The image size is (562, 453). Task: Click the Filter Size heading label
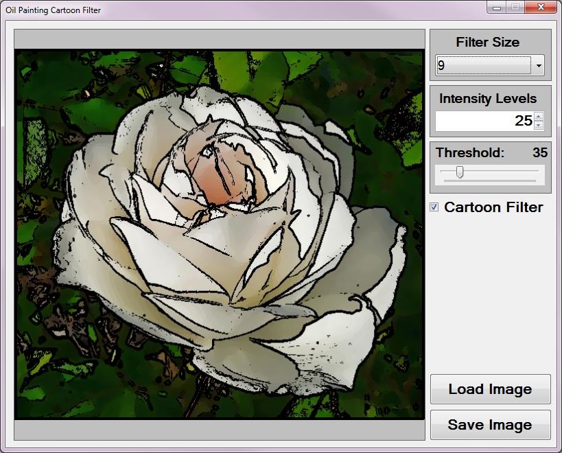(488, 42)
